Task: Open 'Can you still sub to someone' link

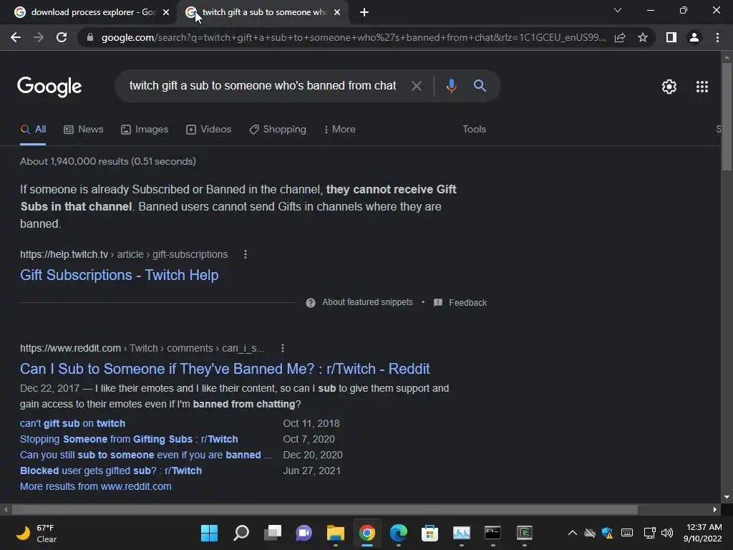Action: tap(146, 455)
